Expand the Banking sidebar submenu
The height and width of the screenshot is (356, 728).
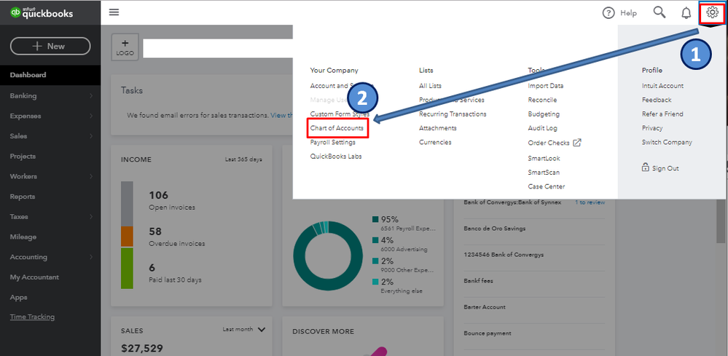point(90,95)
